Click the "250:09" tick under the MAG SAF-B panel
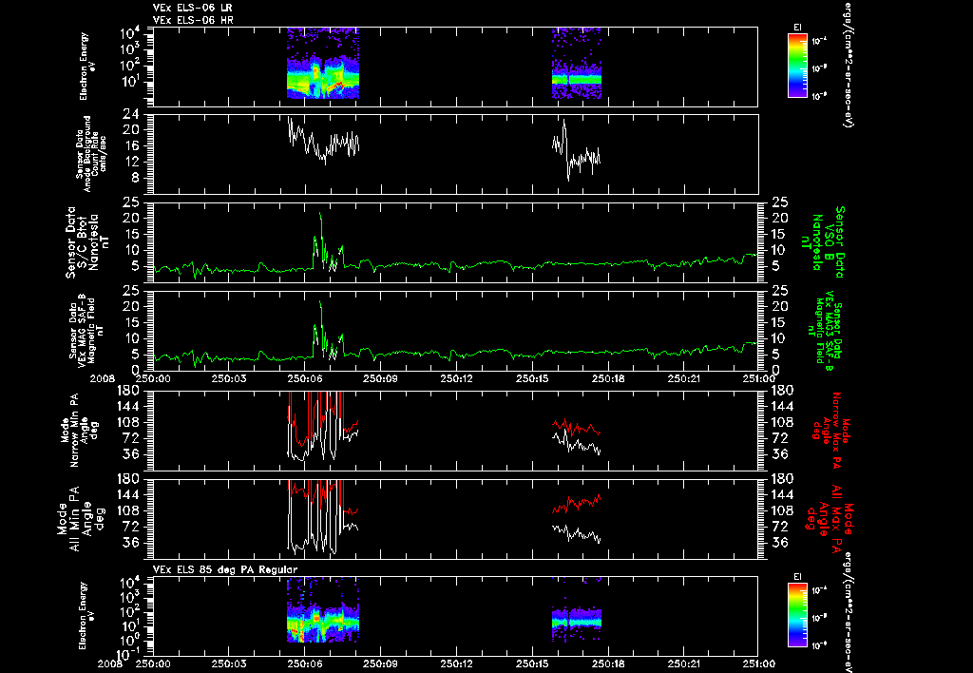 [x=380, y=377]
